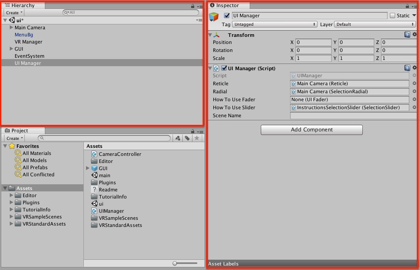Click the Position X value field
Screen dimensions: 420x270
tap(314, 42)
